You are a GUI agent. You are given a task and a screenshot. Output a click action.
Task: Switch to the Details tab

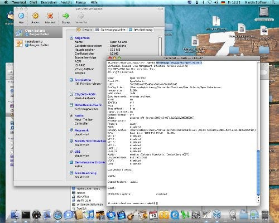click(85, 30)
